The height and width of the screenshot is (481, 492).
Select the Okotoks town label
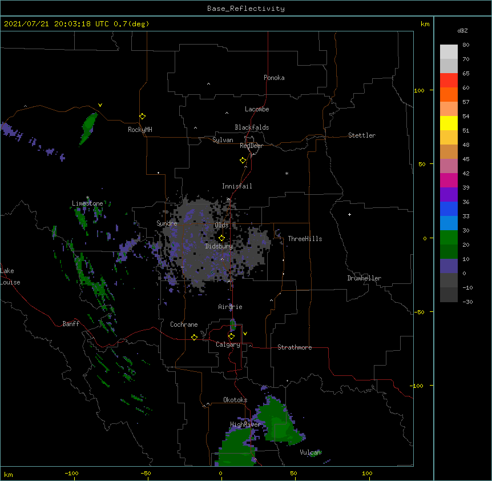click(235, 400)
